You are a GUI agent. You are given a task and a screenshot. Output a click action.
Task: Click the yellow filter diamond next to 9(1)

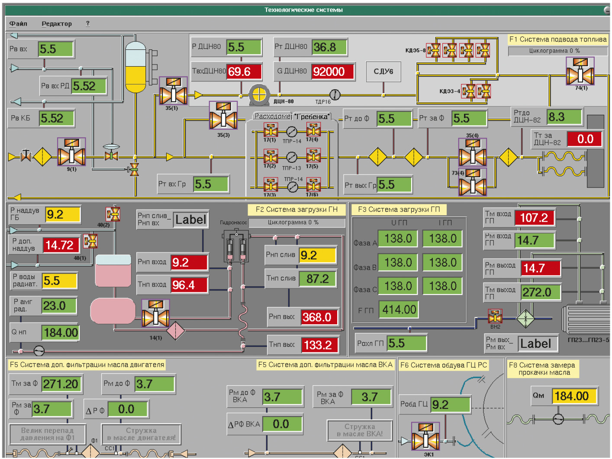point(42,156)
